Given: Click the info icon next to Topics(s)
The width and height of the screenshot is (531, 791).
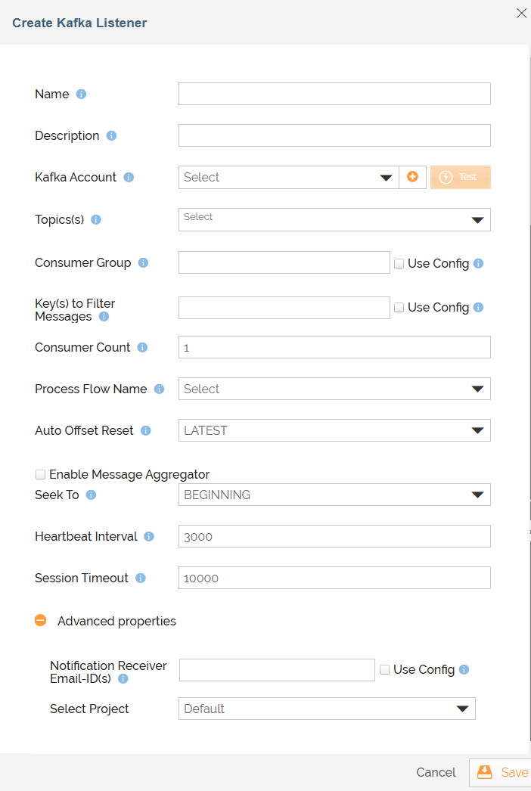Looking at the screenshot, I should coord(96,220).
